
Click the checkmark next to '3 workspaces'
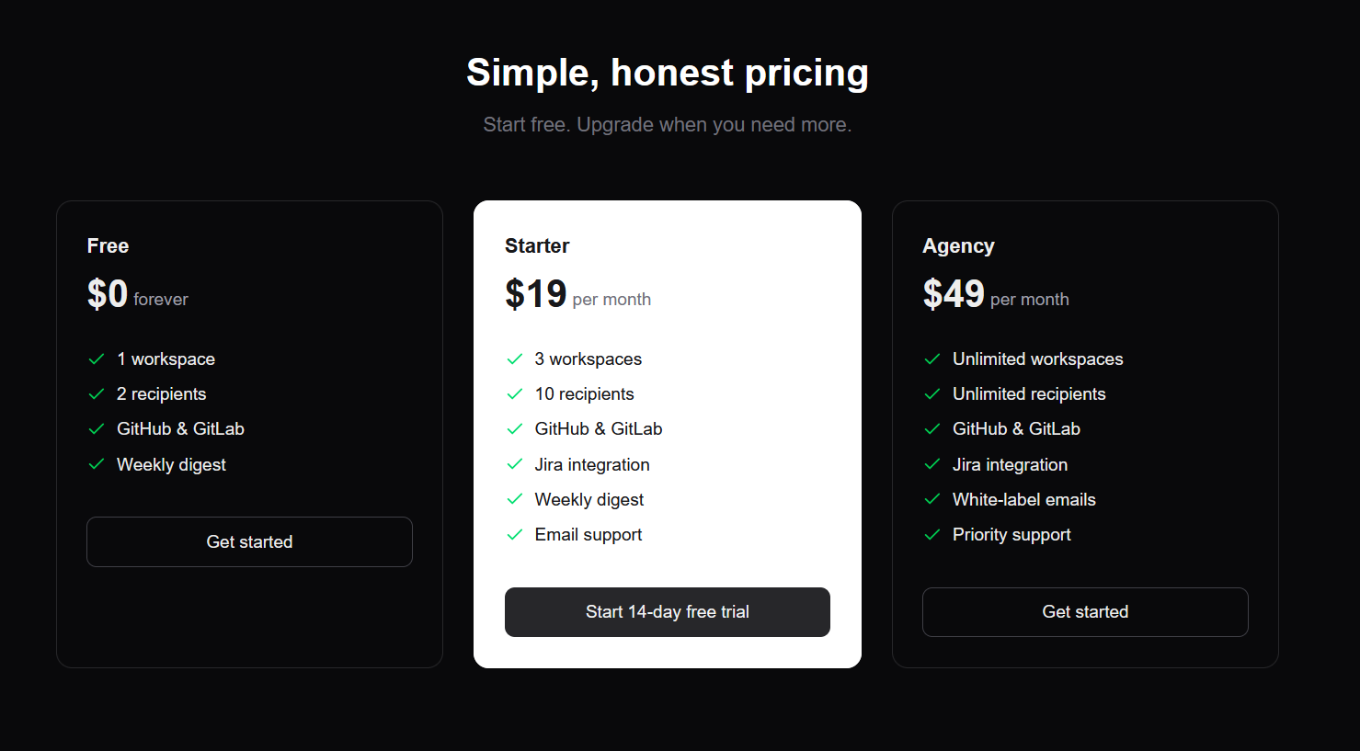514,358
